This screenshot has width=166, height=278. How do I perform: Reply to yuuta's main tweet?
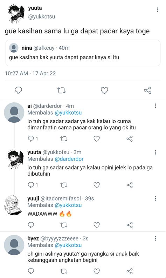[x=18, y=90]
